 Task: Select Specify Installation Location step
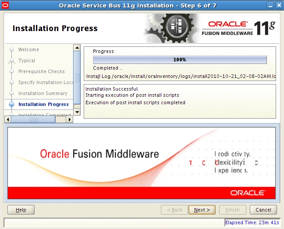point(46,82)
